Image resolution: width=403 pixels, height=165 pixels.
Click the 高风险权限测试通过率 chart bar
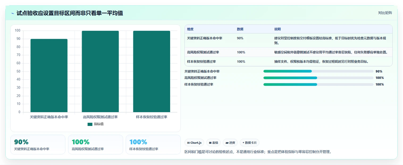coord(100,71)
